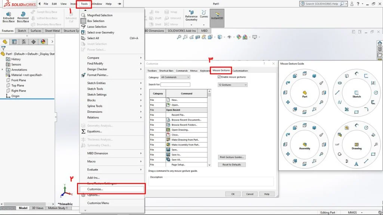The image size is (383, 215).
Task: Click the Search for input field
Action: [x=175, y=84]
